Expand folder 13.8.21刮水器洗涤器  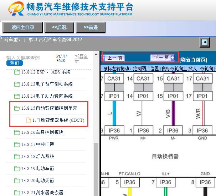pos(39,192)
